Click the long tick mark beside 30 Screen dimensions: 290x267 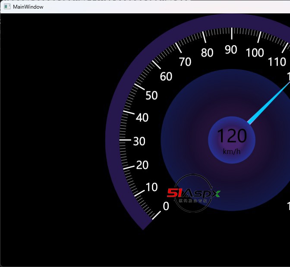[x=125, y=140]
